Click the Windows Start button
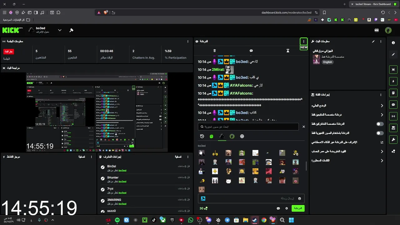The image size is (400, 225). click(x=291, y=220)
